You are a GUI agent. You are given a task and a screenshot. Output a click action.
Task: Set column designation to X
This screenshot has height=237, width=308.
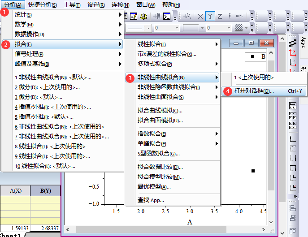coord(200,16)
